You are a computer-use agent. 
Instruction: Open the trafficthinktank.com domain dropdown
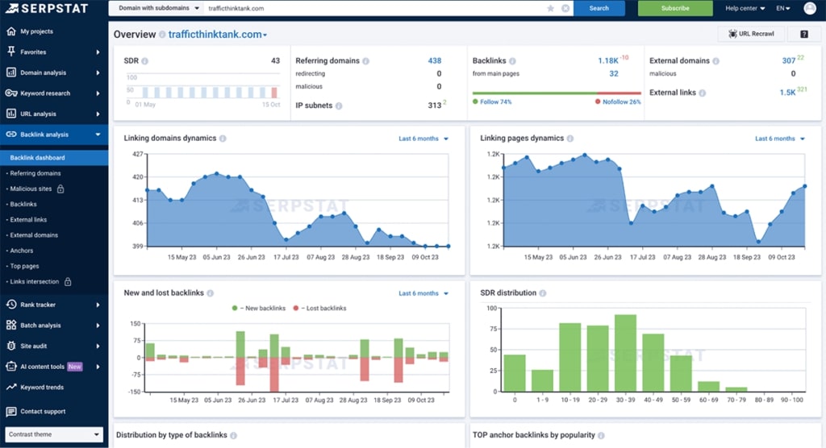tap(218, 35)
